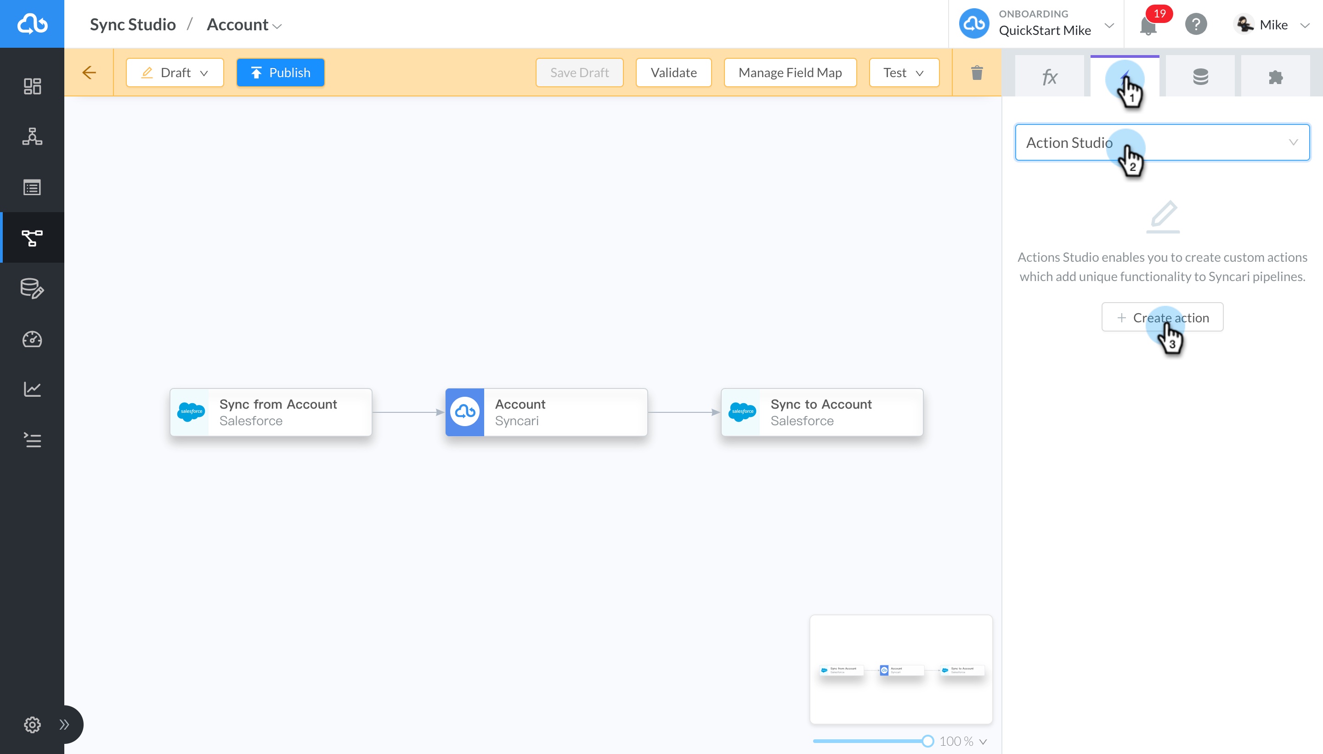Screen dimensions: 1323x754
Task: Open the Draft status dropdown
Action: click(x=175, y=73)
